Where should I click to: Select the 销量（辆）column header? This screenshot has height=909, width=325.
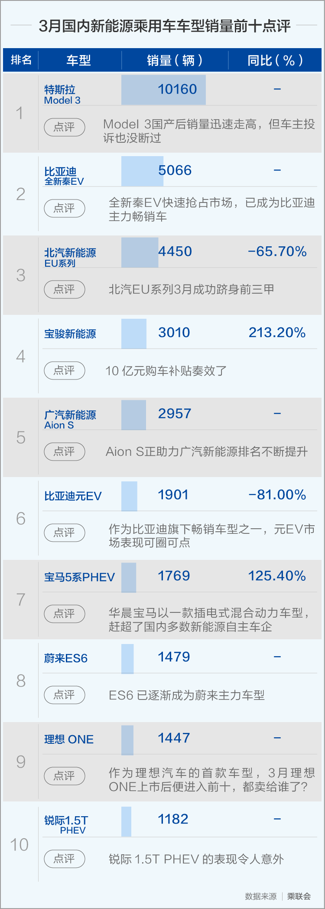pos(175,60)
